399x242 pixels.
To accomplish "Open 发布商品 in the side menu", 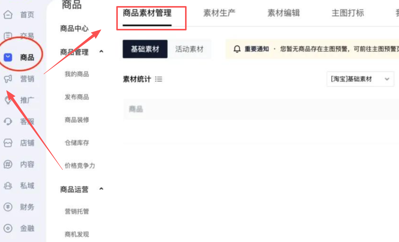I will pyautogui.click(x=77, y=97).
